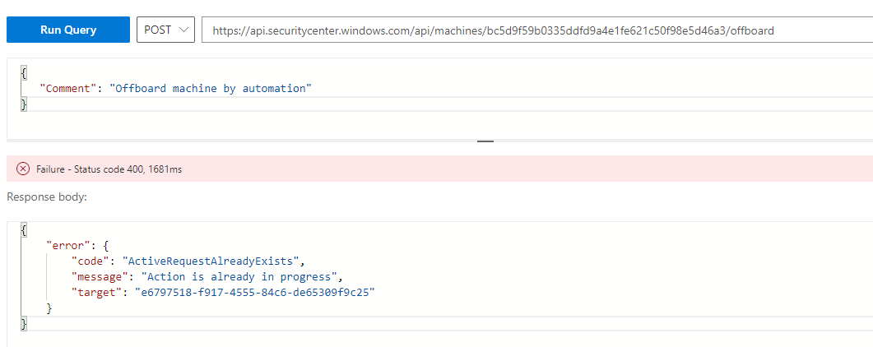873x347 pixels.
Task: Click the opening brace of request body
Action: pos(23,73)
